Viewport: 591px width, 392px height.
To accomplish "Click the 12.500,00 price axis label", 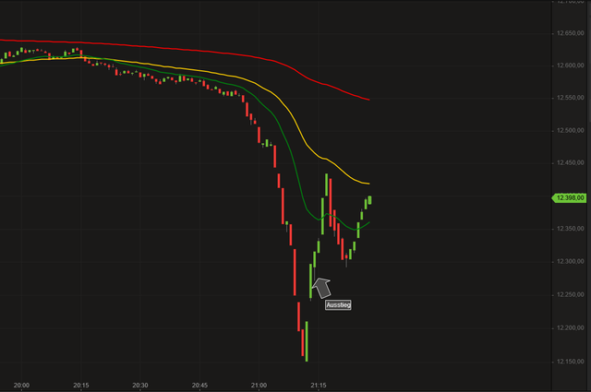I will [x=571, y=131].
